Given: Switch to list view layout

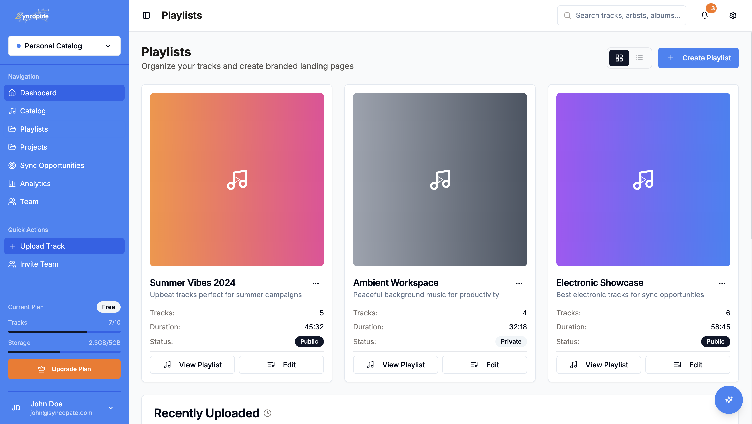Looking at the screenshot, I should [x=639, y=58].
